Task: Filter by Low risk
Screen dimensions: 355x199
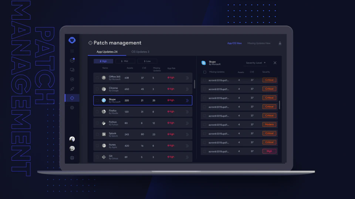Action: click(147, 61)
